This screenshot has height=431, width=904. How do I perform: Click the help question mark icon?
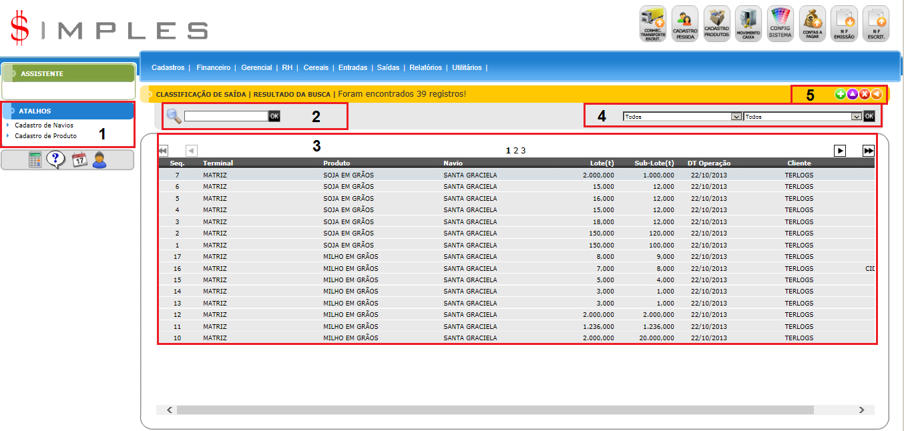click(56, 160)
